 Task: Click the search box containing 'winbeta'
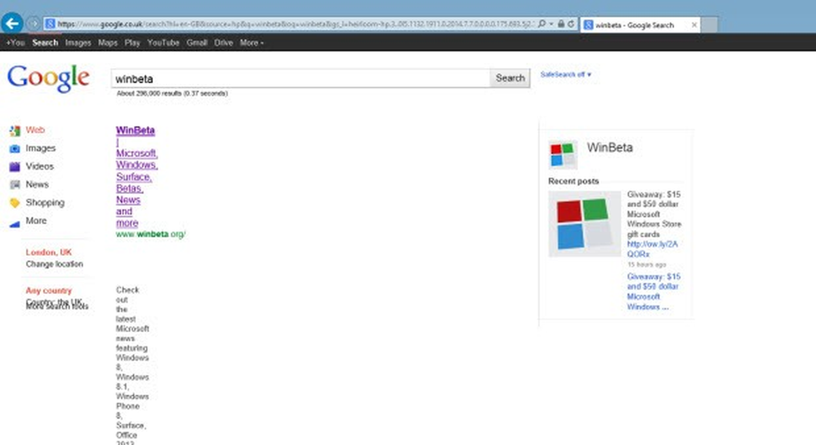(x=301, y=78)
